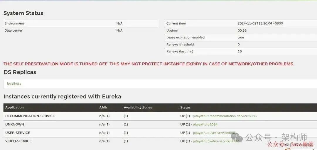The width and height of the screenshot is (317, 150).
Task: Open the pitayafruit:8084 instance link
Action: click(x=205, y=124)
